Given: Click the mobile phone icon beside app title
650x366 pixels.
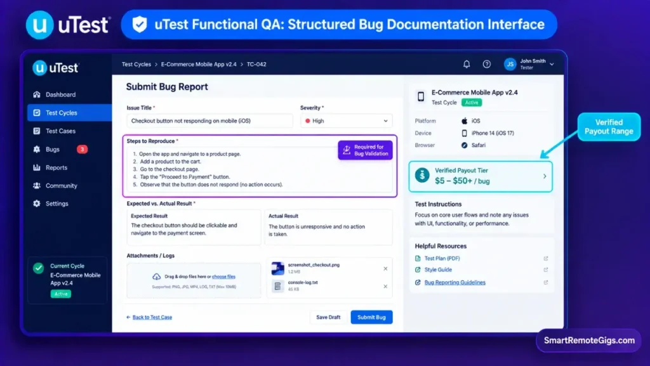Looking at the screenshot, I should click(421, 97).
